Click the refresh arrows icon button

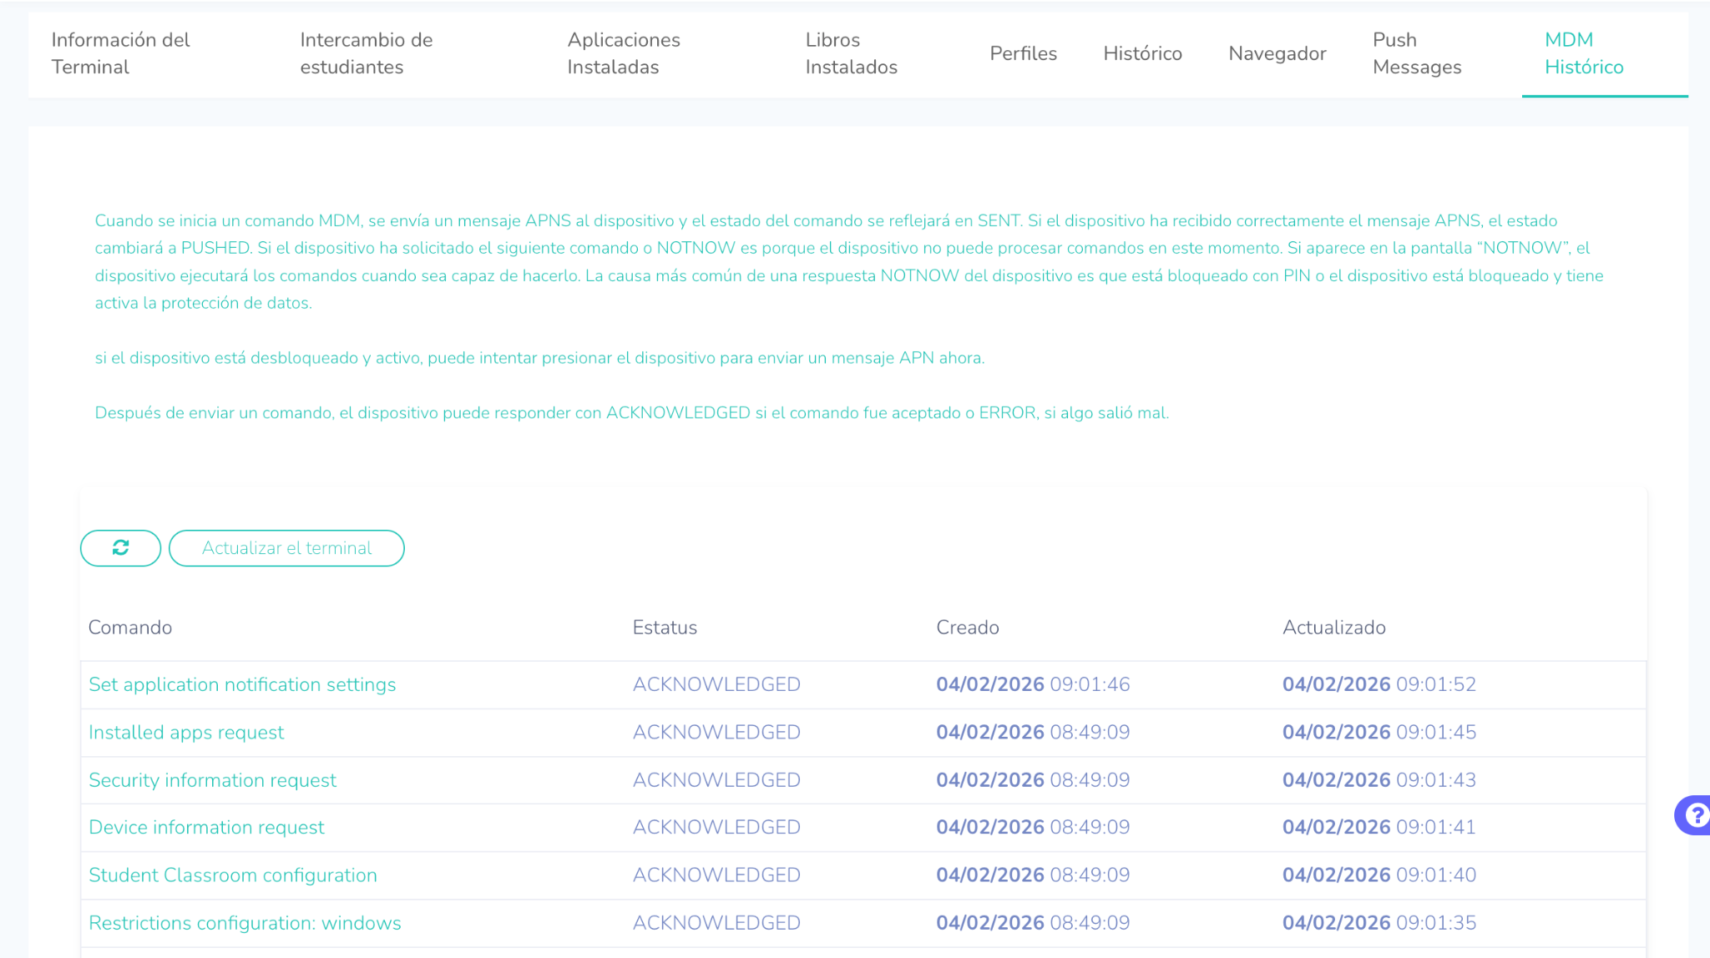120,547
